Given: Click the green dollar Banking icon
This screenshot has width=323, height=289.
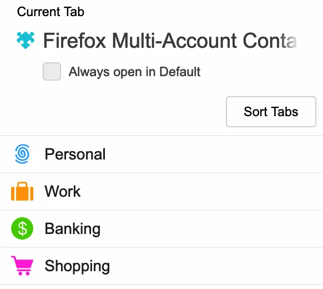Looking at the screenshot, I should tap(22, 228).
